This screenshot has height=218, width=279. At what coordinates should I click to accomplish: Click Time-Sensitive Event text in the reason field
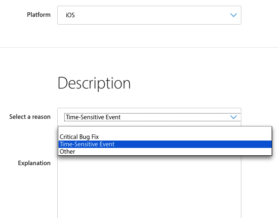pos(93,117)
